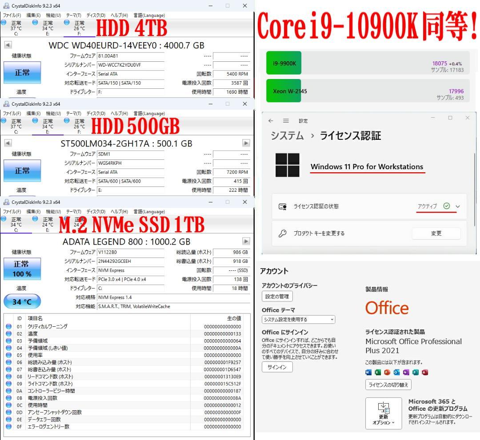This screenshot has width=480, height=440.
Task: Click the 5400 RPM rotation value
Action: click(x=232, y=74)
